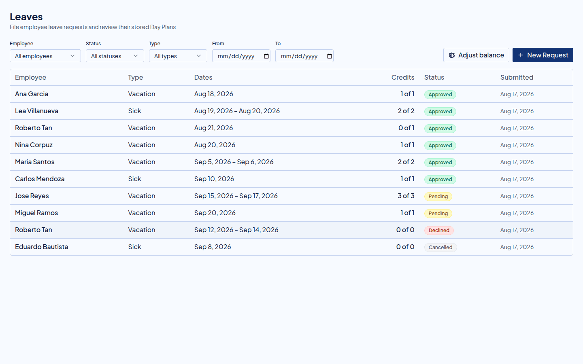Click the dates Sep 15, 2026 – Sep 17, 2026
This screenshot has height=364, width=583.
[236, 196]
